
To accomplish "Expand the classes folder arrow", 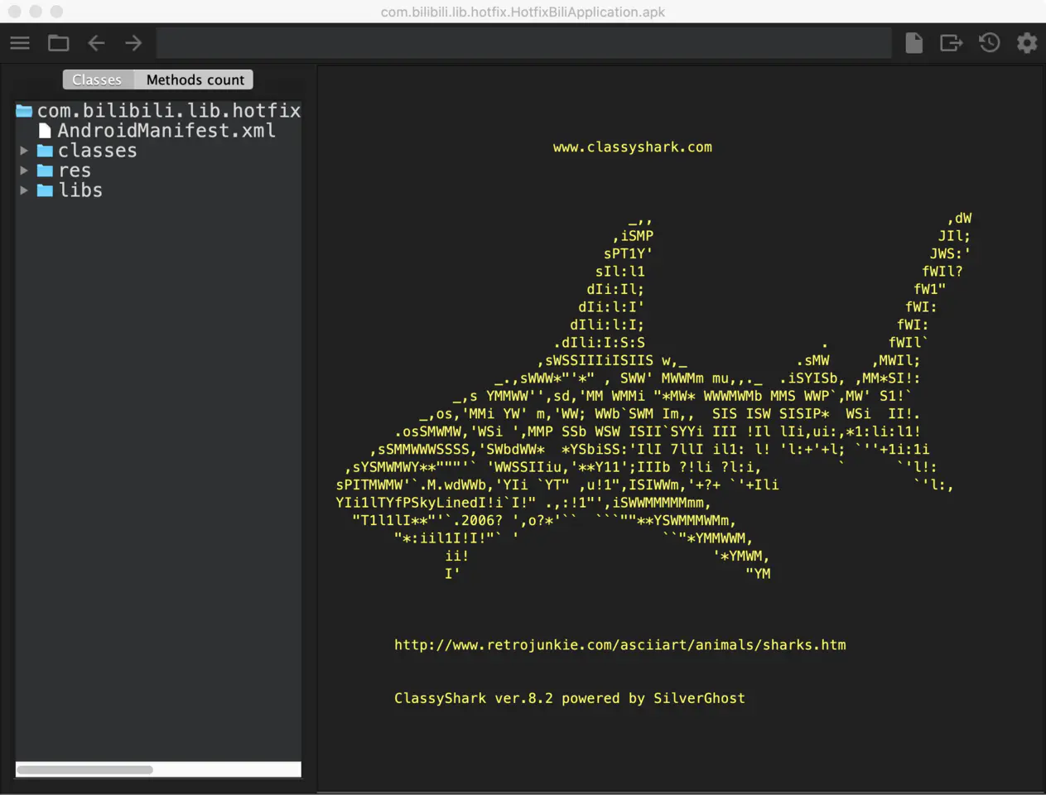I will (x=24, y=151).
